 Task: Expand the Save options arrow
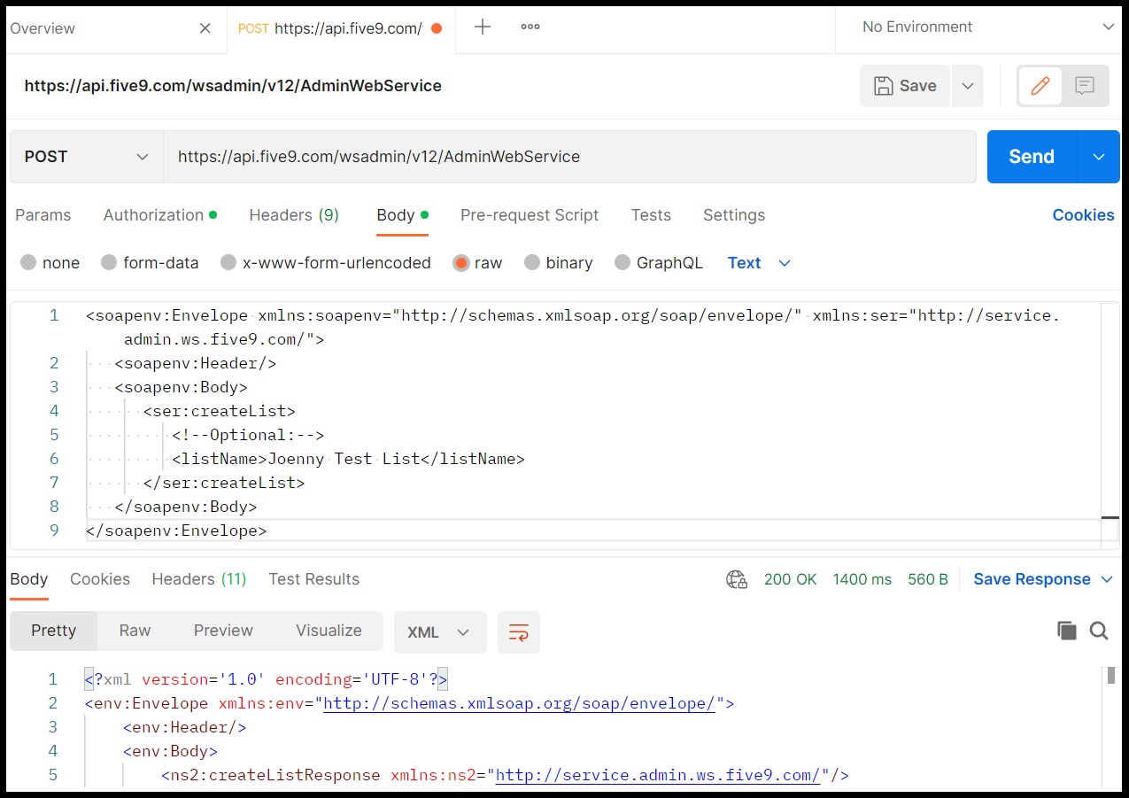pyautogui.click(x=968, y=86)
